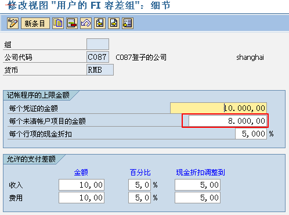Click the 记帐程序的上限金额 group header
The height and width of the screenshot is (215, 289).
38,95
